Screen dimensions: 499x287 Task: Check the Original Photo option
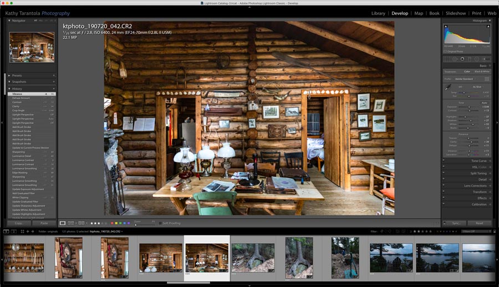[445, 52]
